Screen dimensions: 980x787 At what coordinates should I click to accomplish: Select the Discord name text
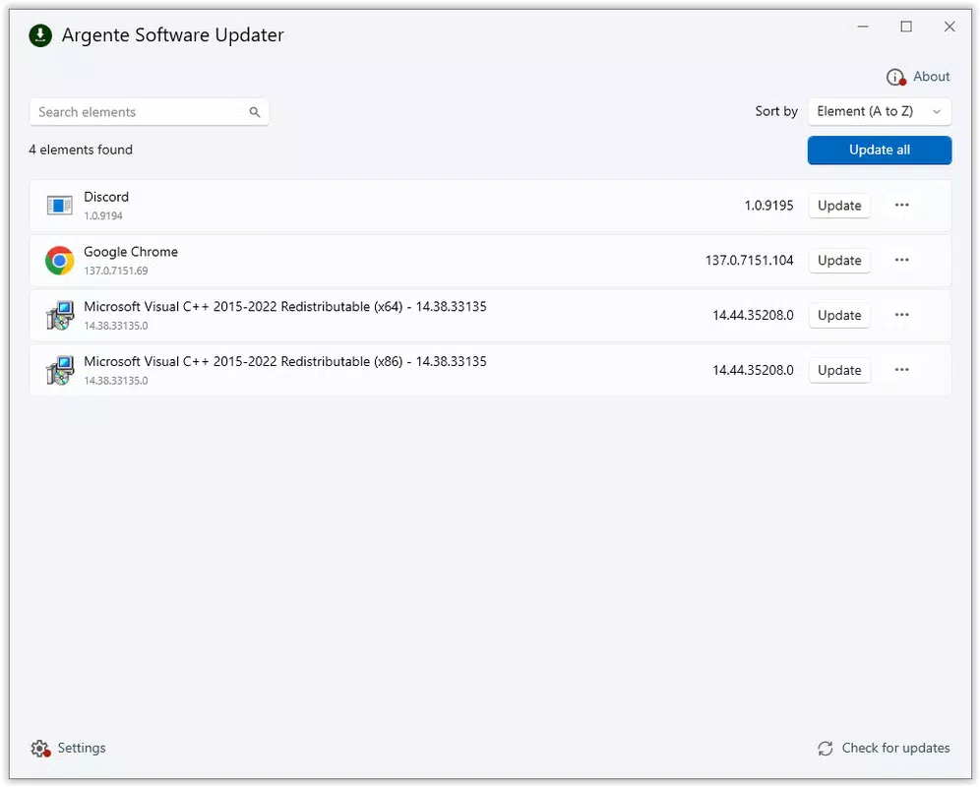(106, 197)
